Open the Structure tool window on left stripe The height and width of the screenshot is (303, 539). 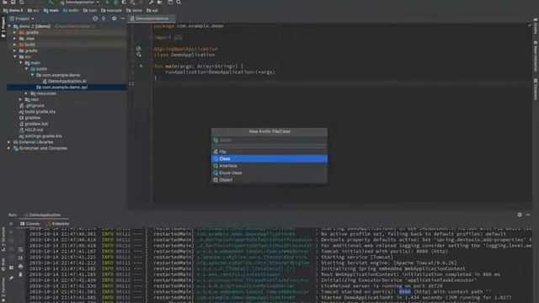(x=3, y=239)
